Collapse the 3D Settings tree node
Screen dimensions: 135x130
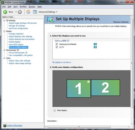(x=4, y=21)
